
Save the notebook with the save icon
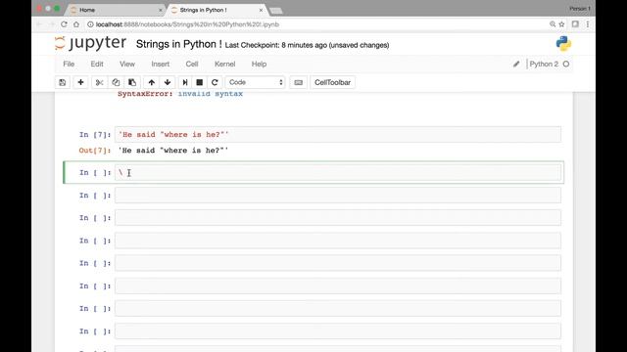63,82
